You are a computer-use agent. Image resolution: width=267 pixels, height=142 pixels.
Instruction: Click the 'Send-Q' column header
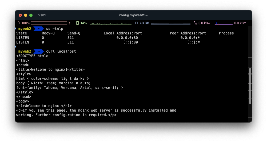coord(74,33)
